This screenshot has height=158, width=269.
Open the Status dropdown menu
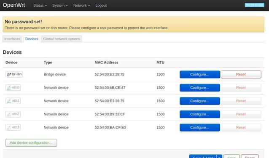click(40, 5)
